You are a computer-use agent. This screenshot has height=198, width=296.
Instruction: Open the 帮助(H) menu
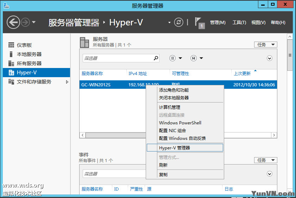coord(278,23)
